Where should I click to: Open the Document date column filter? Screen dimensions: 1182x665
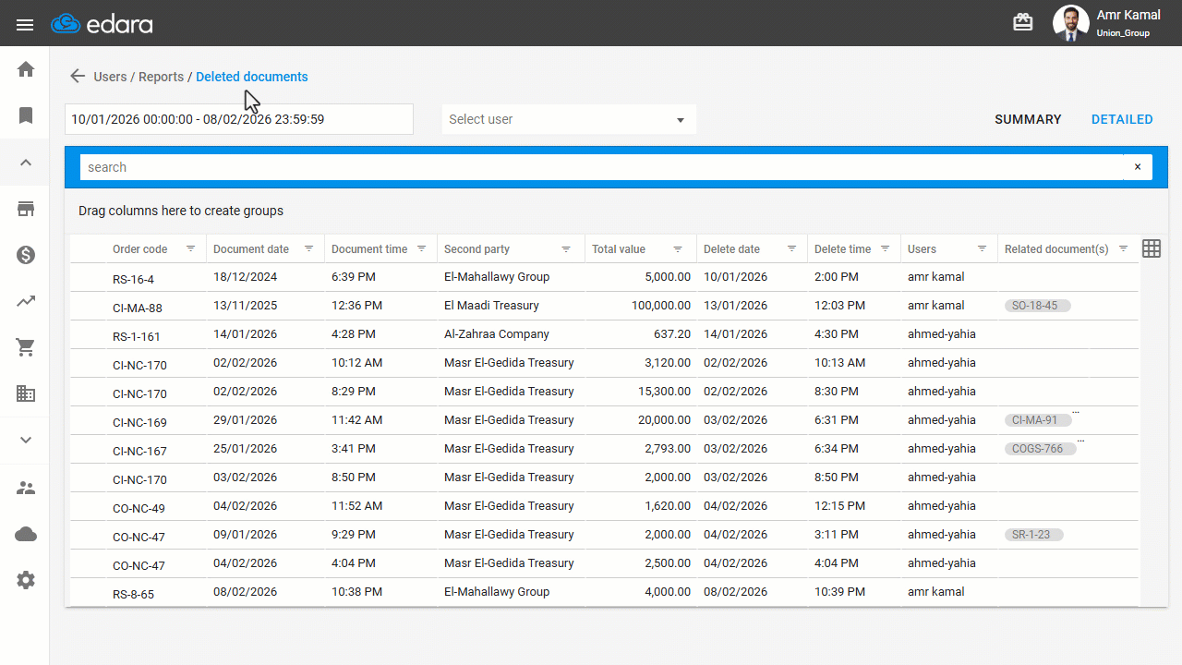[x=308, y=248]
